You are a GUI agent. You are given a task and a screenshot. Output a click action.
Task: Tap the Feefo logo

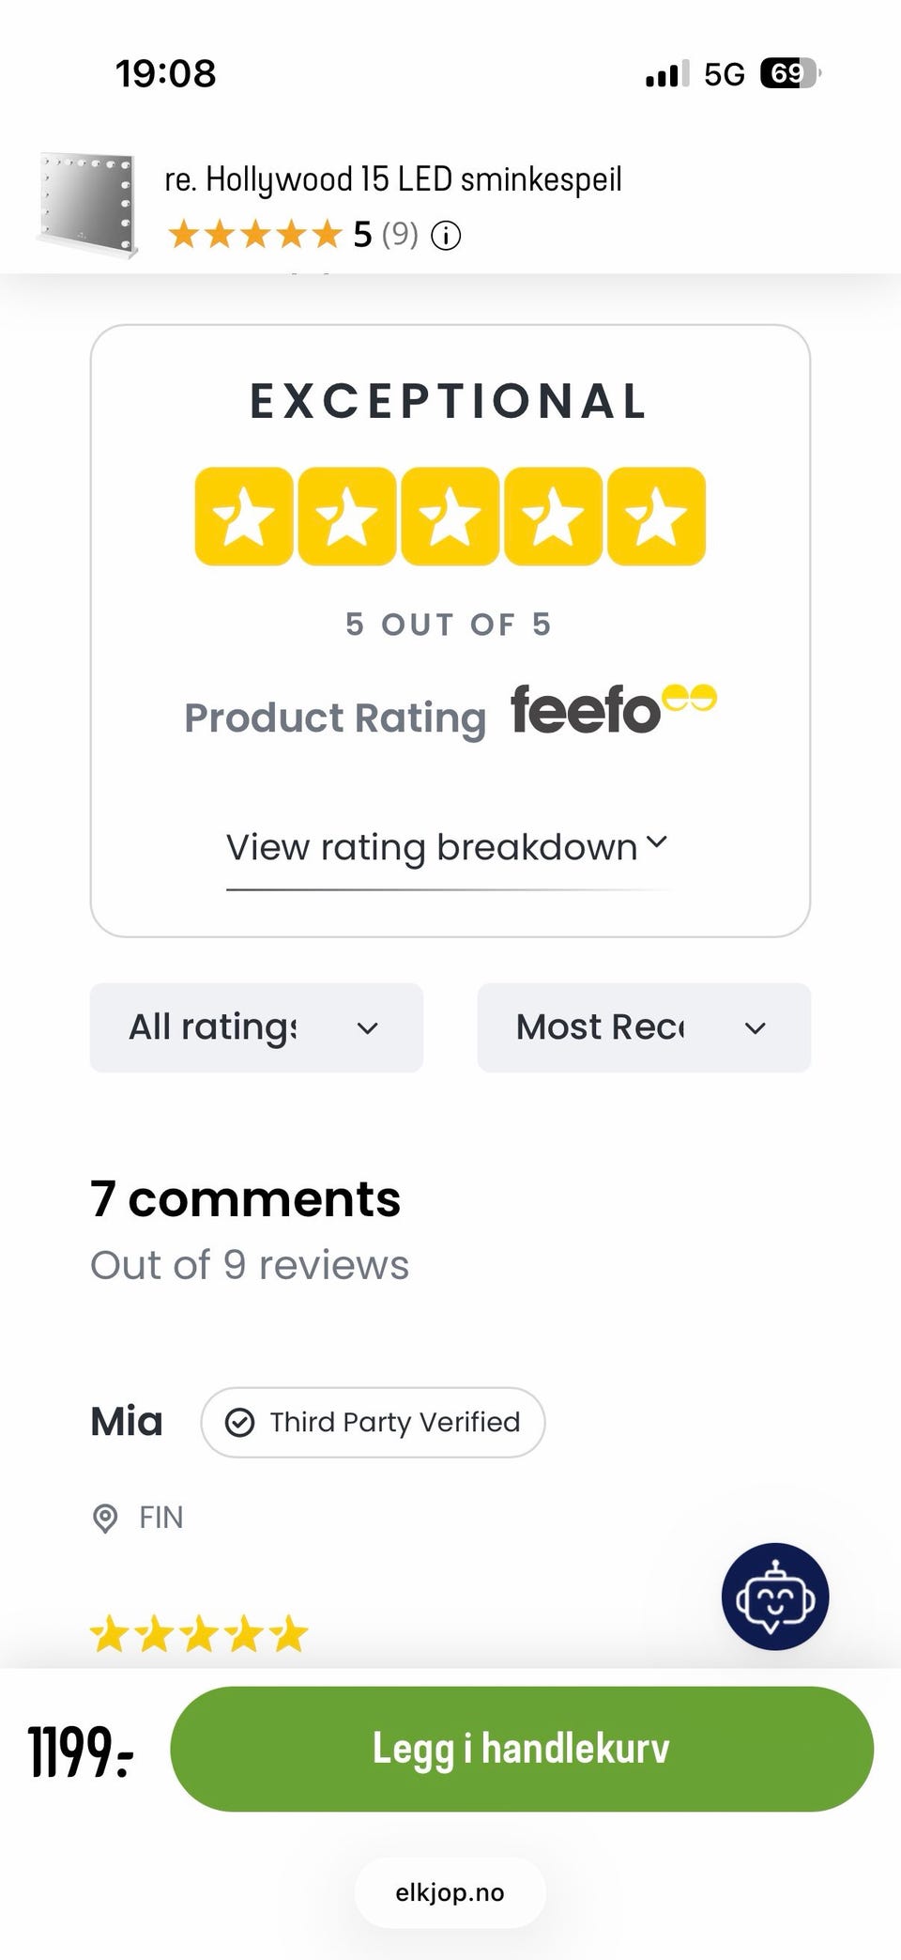[x=613, y=709]
